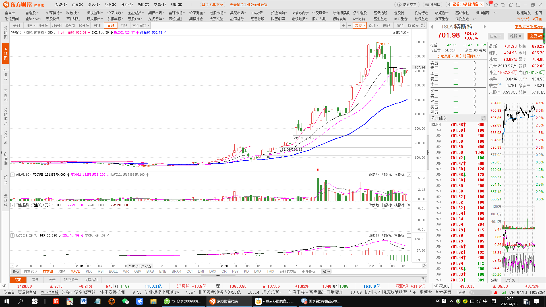Viewport: 546px width, 307px height.
Task: Click the 提醒 bell alert button
Action: [516, 36]
